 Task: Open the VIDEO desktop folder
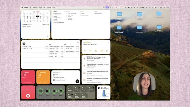tap(139, 29)
